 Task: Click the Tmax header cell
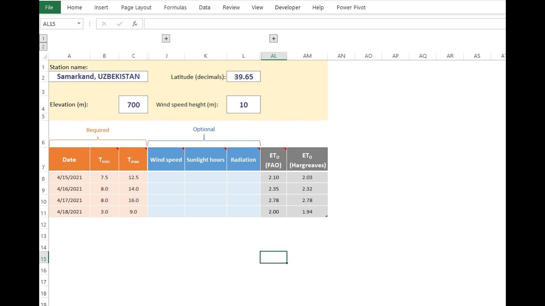click(133, 159)
